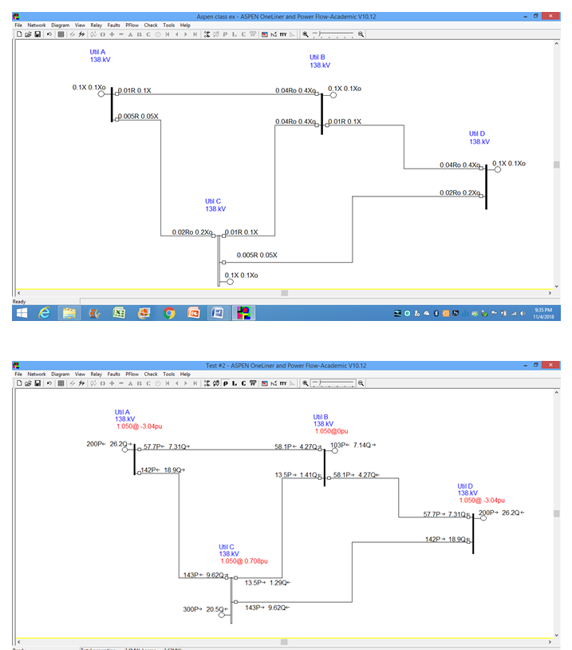The image size is (572, 650).
Task: Click '103P 7.14Q' flow at Util B, Test #2
Action: click(x=353, y=445)
